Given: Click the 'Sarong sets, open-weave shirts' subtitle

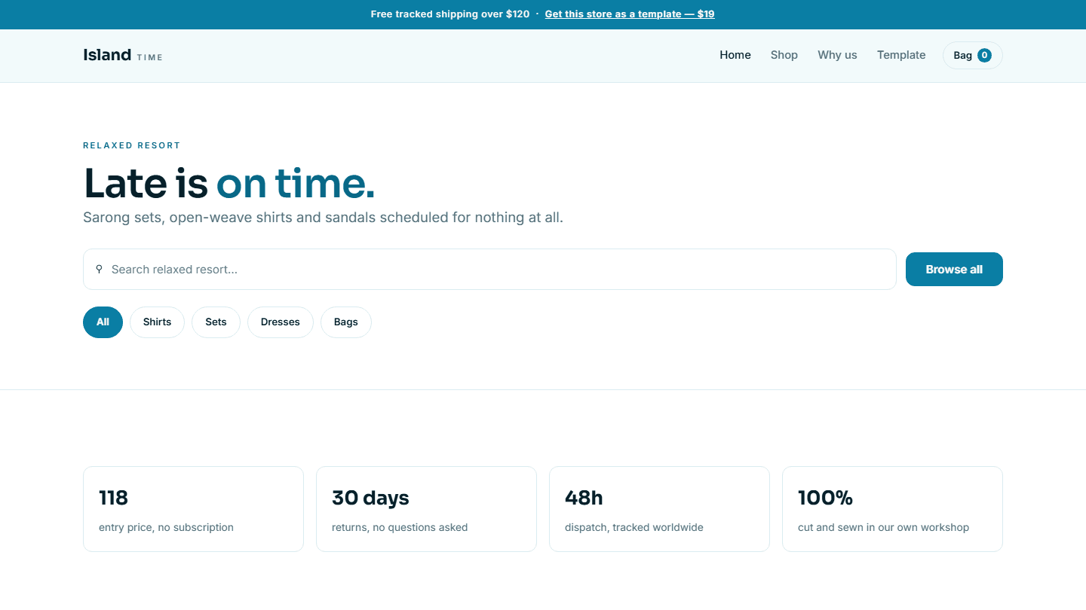Looking at the screenshot, I should click(323, 218).
